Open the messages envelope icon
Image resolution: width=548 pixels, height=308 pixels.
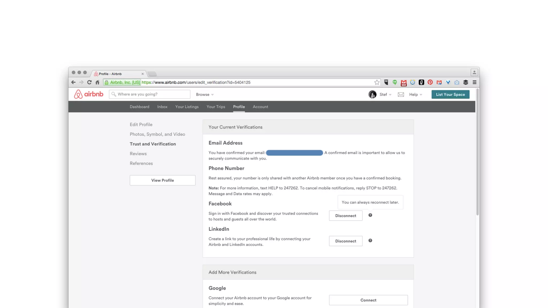point(401,94)
